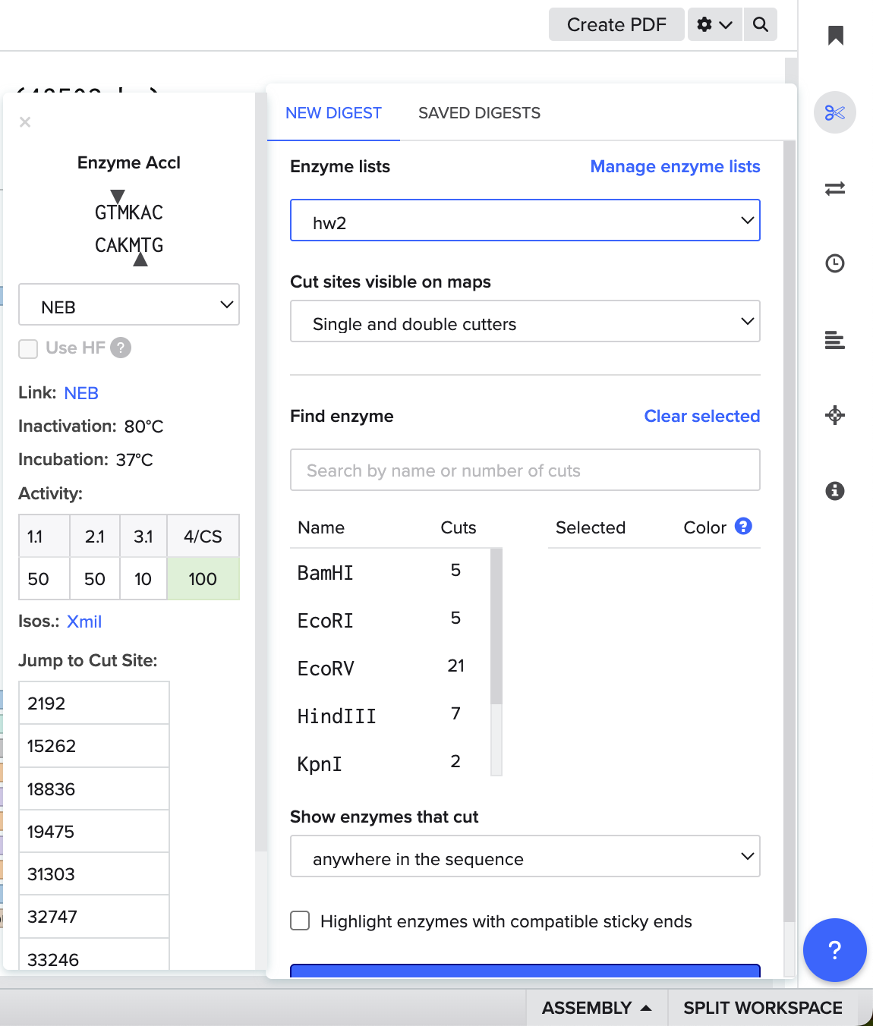The height and width of the screenshot is (1026, 873).
Task: Check Highlight enzymes with compatible sticky ends
Action: [301, 921]
